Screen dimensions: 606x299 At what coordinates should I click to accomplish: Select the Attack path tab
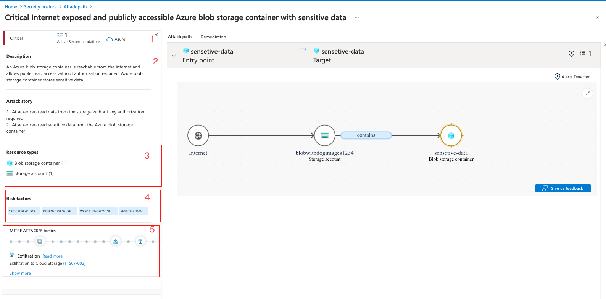(x=179, y=37)
